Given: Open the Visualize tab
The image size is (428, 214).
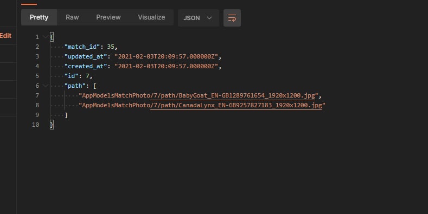Looking at the screenshot, I should pyautogui.click(x=151, y=17).
